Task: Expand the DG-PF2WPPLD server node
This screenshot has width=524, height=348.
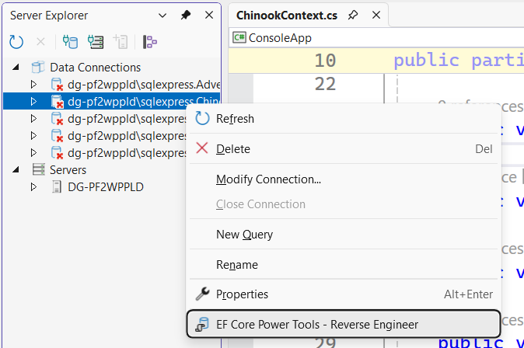Action: [x=33, y=187]
